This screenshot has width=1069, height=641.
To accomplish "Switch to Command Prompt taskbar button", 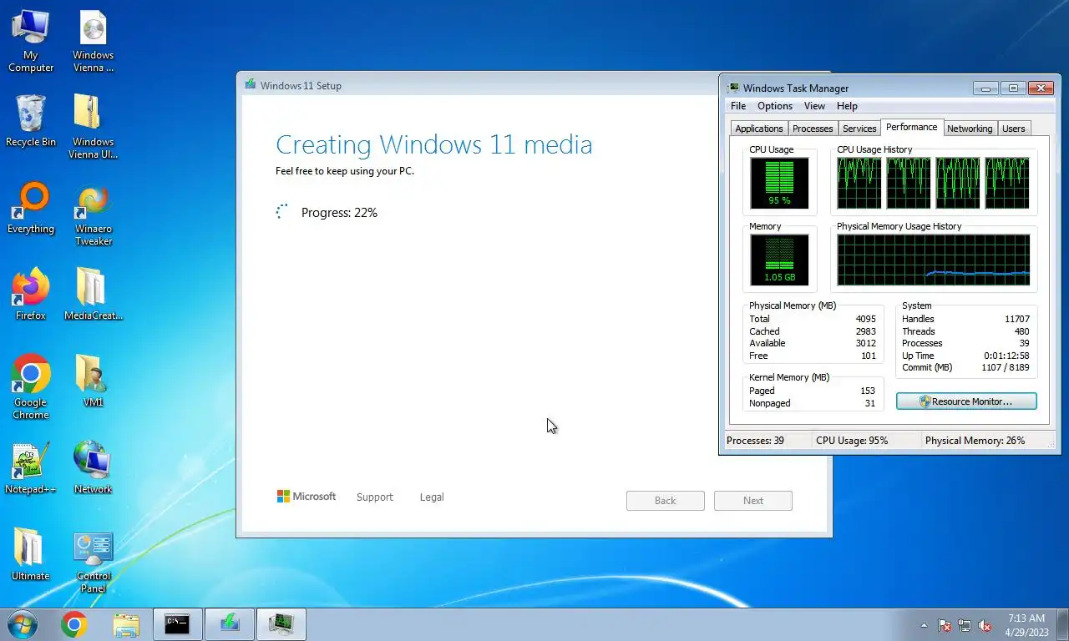I will 177,624.
